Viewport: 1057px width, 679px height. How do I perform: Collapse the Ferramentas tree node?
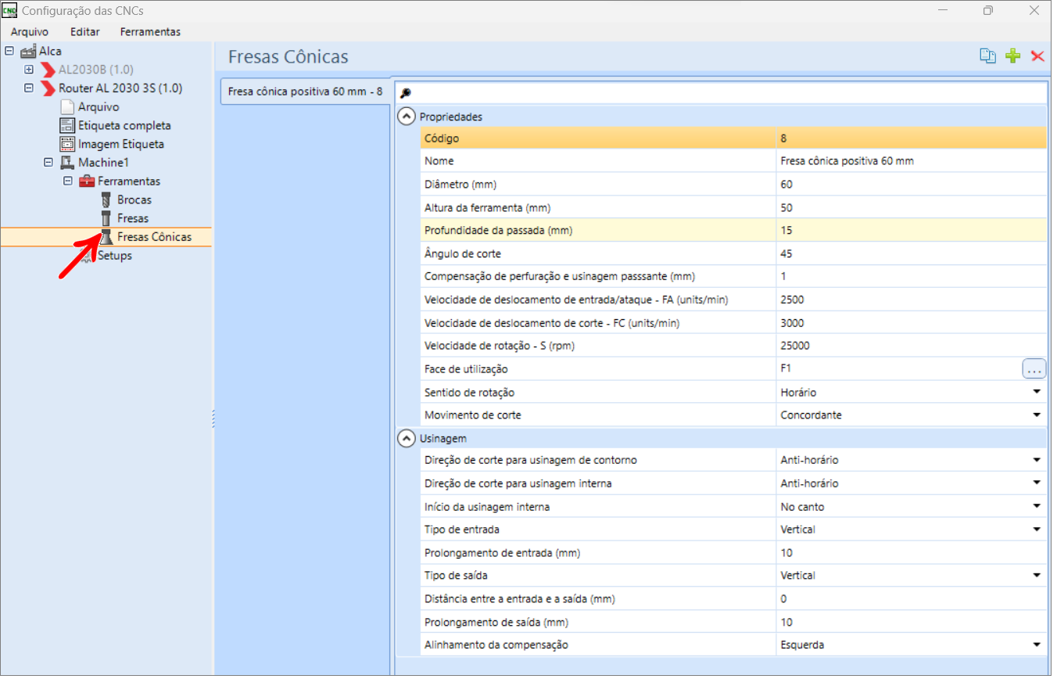[x=68, y=181]
